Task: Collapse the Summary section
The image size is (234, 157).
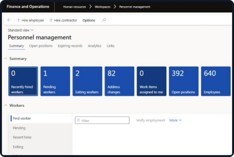Action: (6, 58)
